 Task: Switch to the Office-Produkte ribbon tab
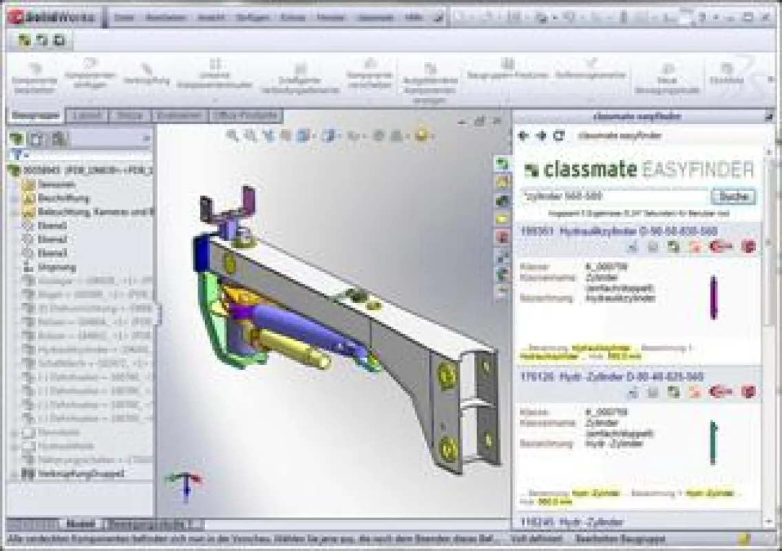point(244,116)
